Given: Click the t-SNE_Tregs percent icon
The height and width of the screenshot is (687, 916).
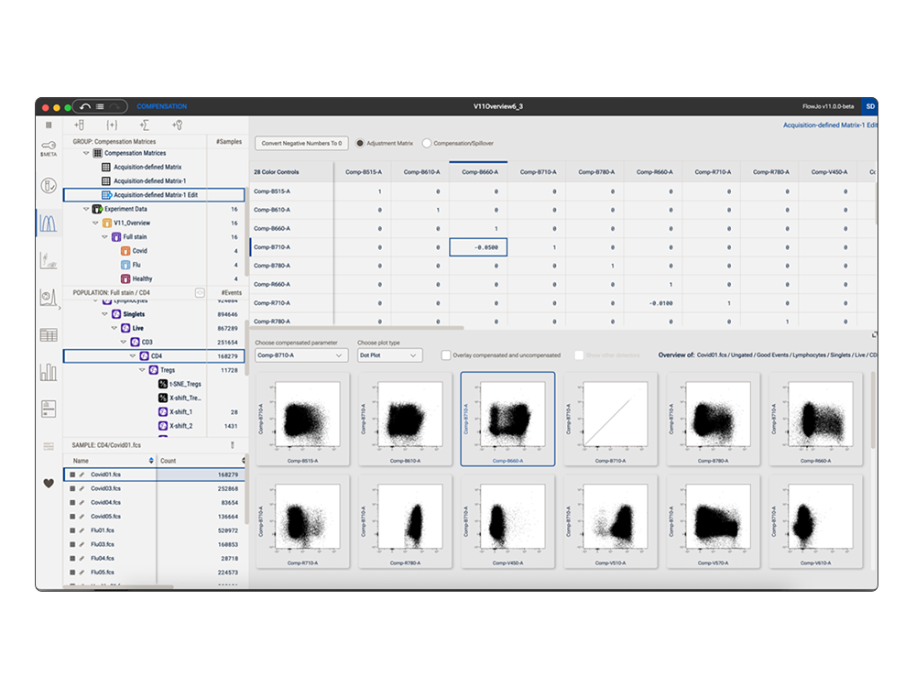Looking at the screenshot, I should click(x=163, y=384).
